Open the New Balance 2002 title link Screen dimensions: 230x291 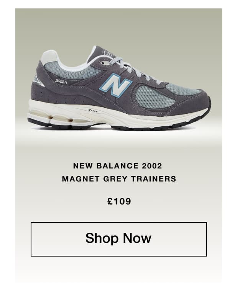pyautogui.click(x=118, y=166)
